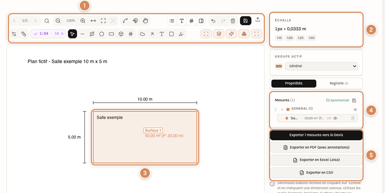385x193 pixels.
Task: Click the orange sparkles AI button
Action: click(x=231, y=34)
